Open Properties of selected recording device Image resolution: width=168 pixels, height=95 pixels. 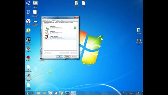point(73,53)
